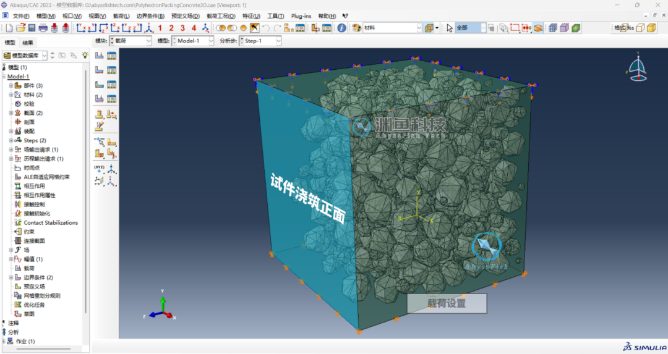Toggle the red dashed cube display option
The height and width of the screenshot is (354, 668).
(x=565, y=28)
